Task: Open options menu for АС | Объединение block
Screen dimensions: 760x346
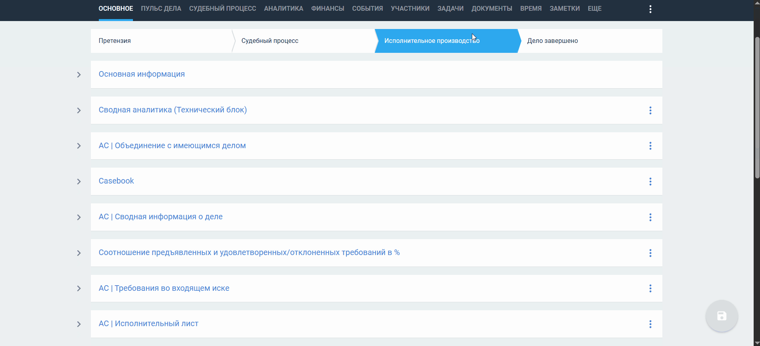Action: point(650,146)
